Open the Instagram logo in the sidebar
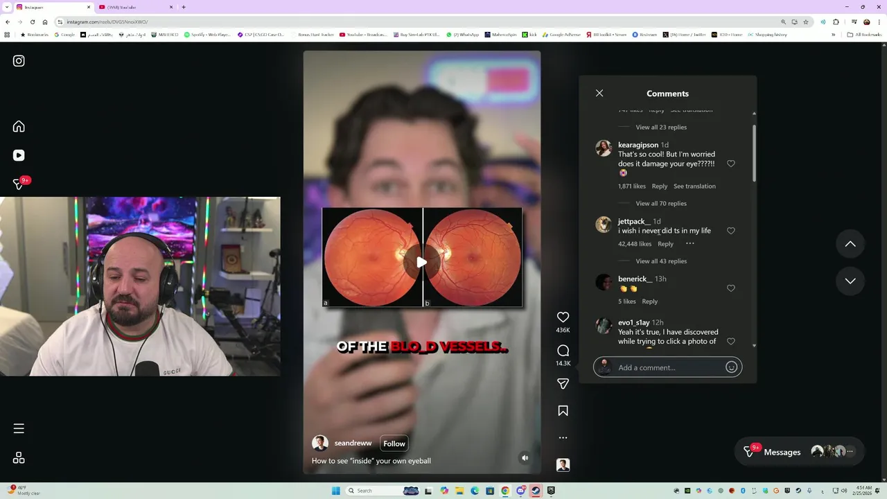The width and height of the screenshot is (887, 499). point(19,61)
